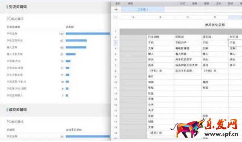Screen dimensions: 242x142
Task: Click keyword 手机支架懒人
Action: coord(15,96)
